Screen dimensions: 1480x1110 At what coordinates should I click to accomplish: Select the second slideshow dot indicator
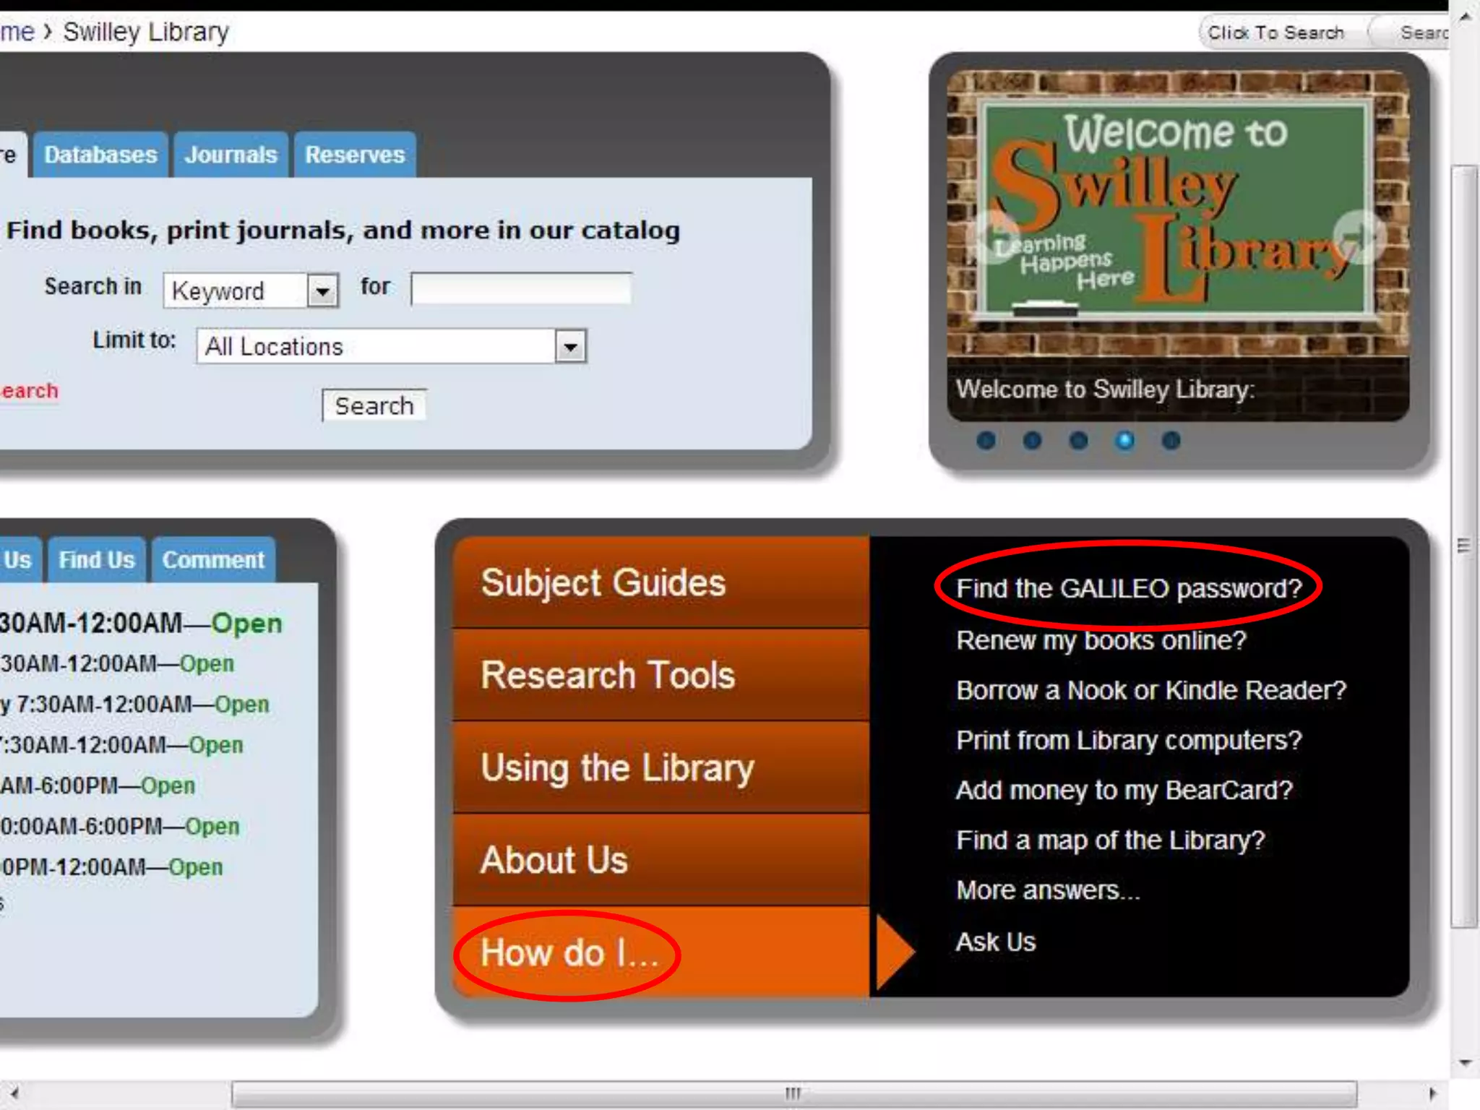[x=1032, y=440]
